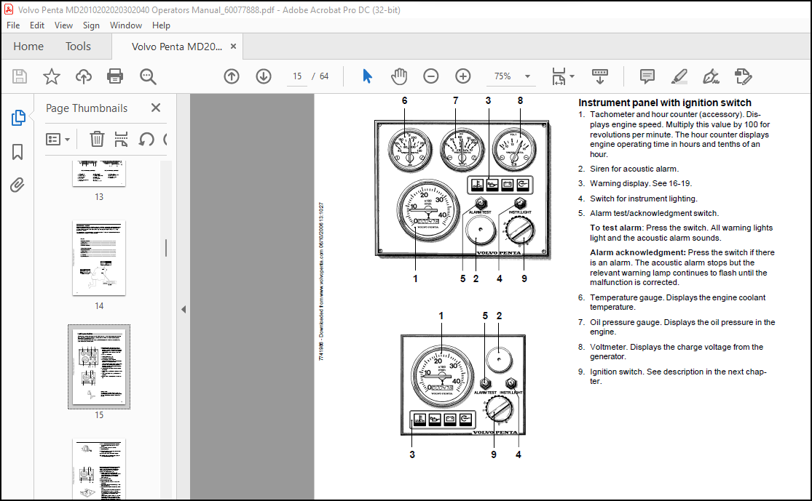The image size is (812, 501).
Task: Select page 14 thumbnail
Action: tap(99, 258)
